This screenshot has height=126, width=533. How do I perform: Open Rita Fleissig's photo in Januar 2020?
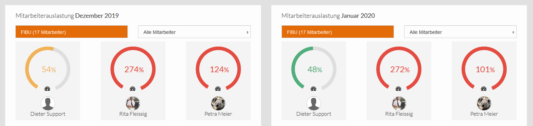click(x=399, y=103)
